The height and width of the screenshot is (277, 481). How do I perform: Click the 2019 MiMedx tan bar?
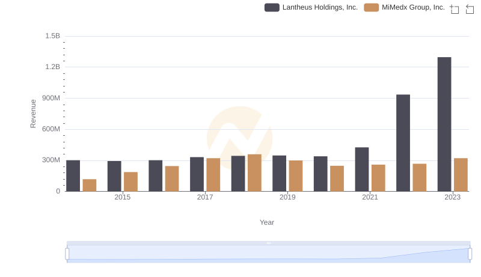(296, 176)
